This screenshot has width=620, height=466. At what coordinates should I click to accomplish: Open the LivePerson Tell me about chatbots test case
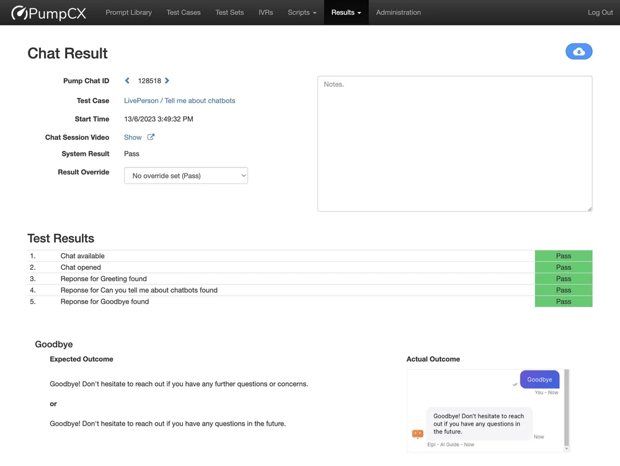(x=179, y=101)
